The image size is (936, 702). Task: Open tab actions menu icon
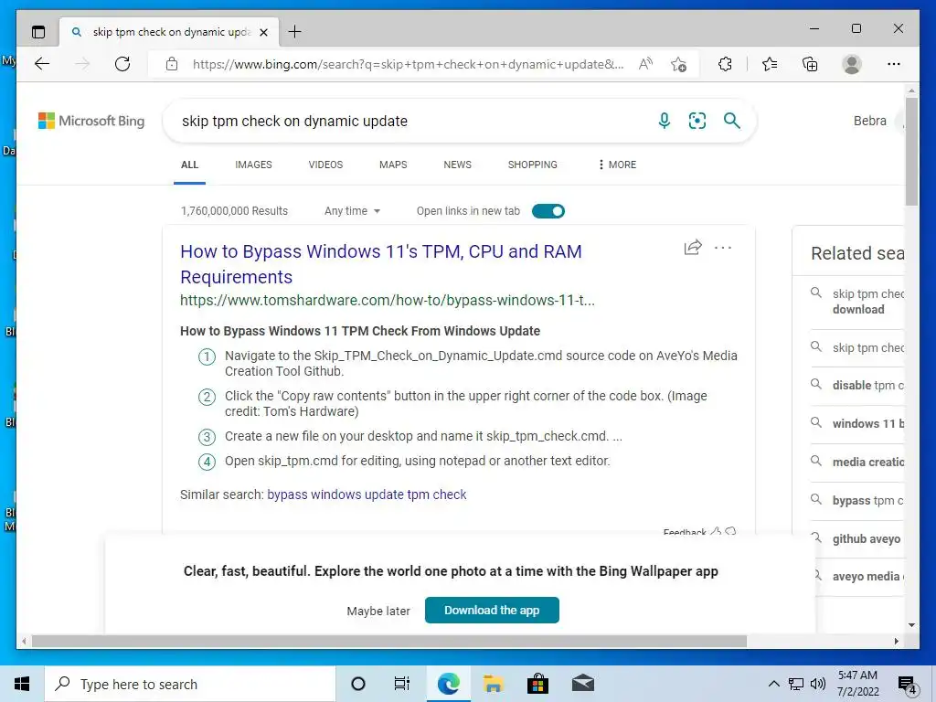pos(38,32)
